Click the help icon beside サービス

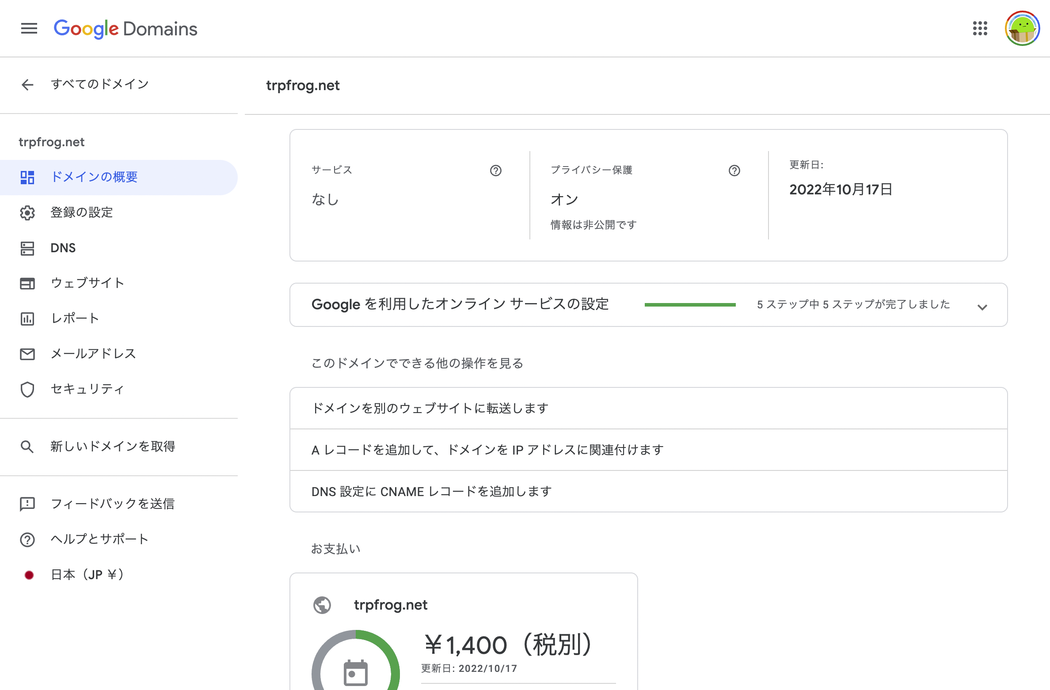[x=496, y=171]
